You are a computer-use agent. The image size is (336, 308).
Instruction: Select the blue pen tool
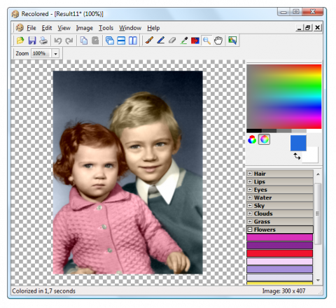161,41
